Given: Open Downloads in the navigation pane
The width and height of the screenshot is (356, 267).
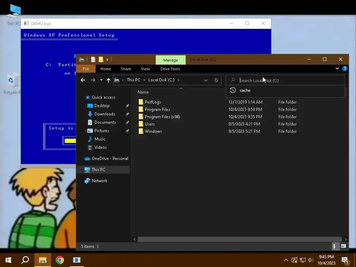Looking at the screenshot, I should pos(105,114).
